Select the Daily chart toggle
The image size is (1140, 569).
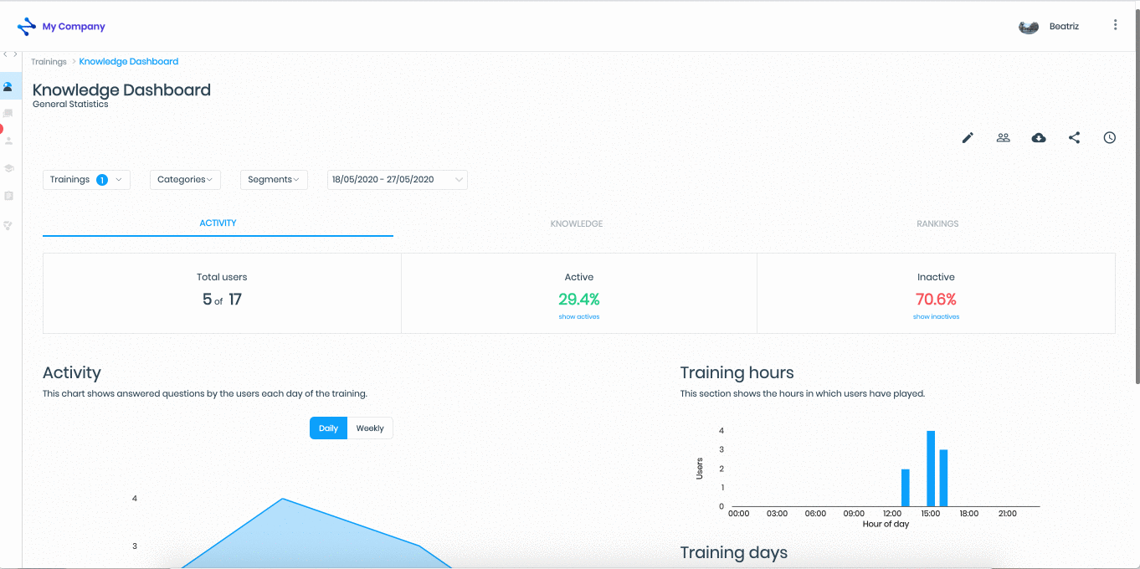328,428
